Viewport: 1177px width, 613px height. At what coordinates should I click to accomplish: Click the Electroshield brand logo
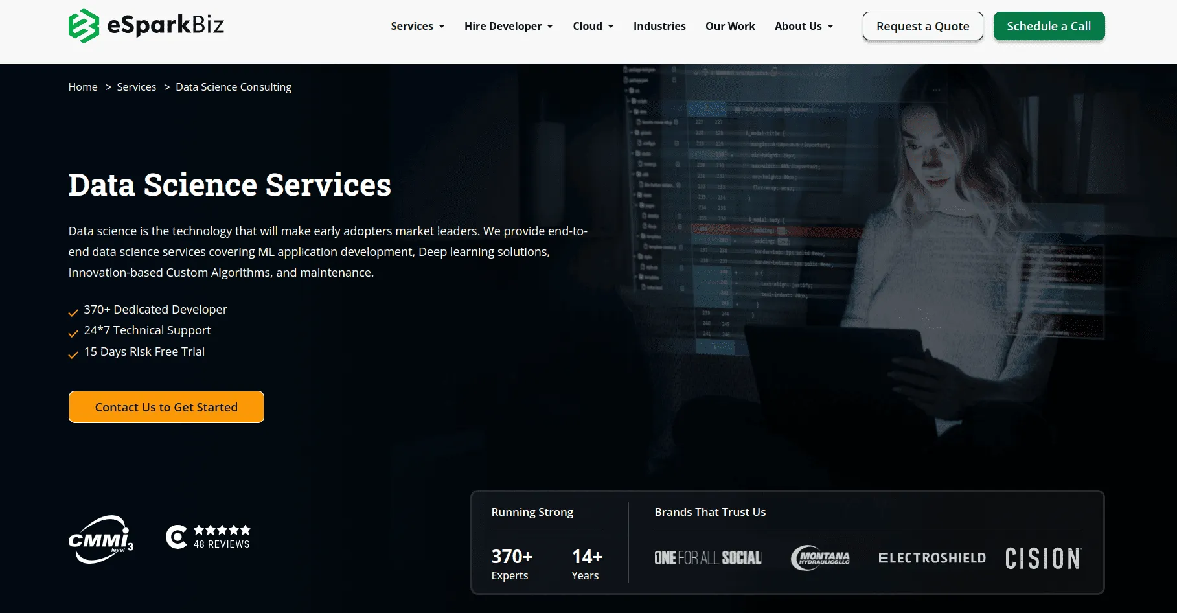point(931,558)
